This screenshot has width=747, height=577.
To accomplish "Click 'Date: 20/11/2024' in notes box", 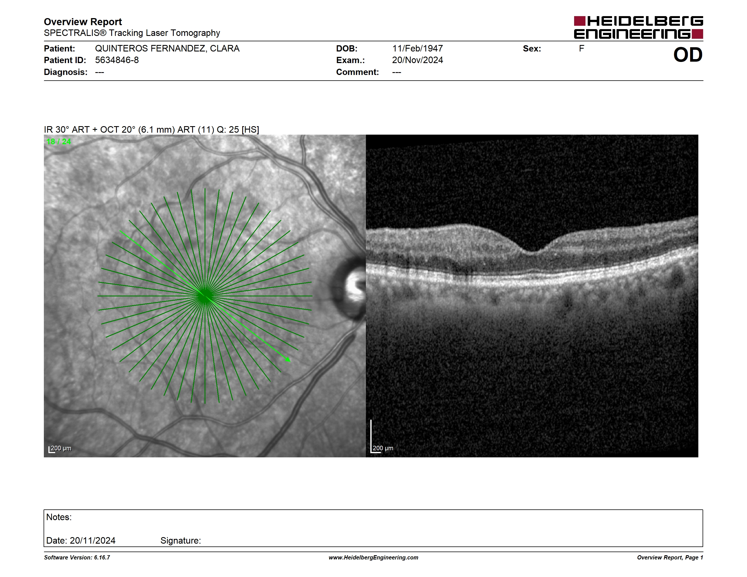I will (81, 541).
